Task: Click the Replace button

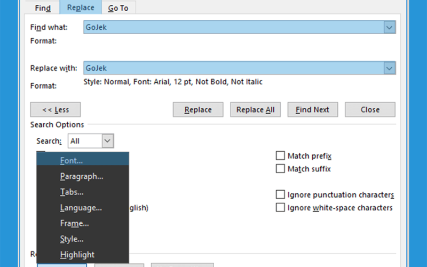Action: coord(198,109)
